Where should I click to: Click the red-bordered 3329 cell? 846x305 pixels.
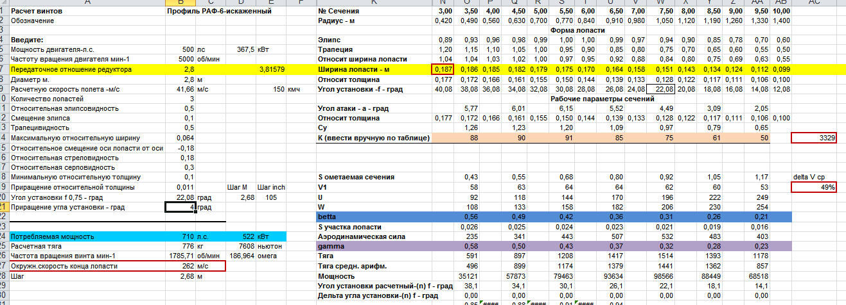point(814,138)
